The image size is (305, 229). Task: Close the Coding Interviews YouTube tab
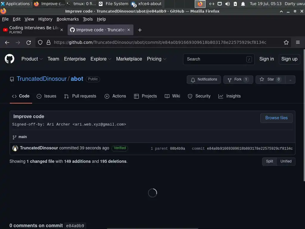62,30
